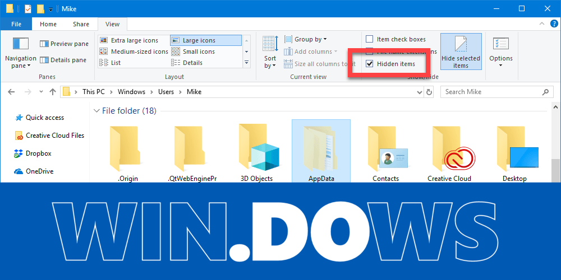Expand the layout gallery More arrow

coord(246,63)
